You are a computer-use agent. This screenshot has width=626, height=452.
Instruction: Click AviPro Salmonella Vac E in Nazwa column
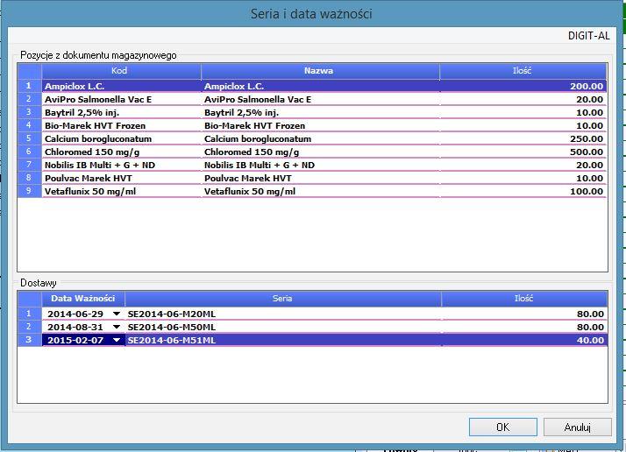pos(320,99)
